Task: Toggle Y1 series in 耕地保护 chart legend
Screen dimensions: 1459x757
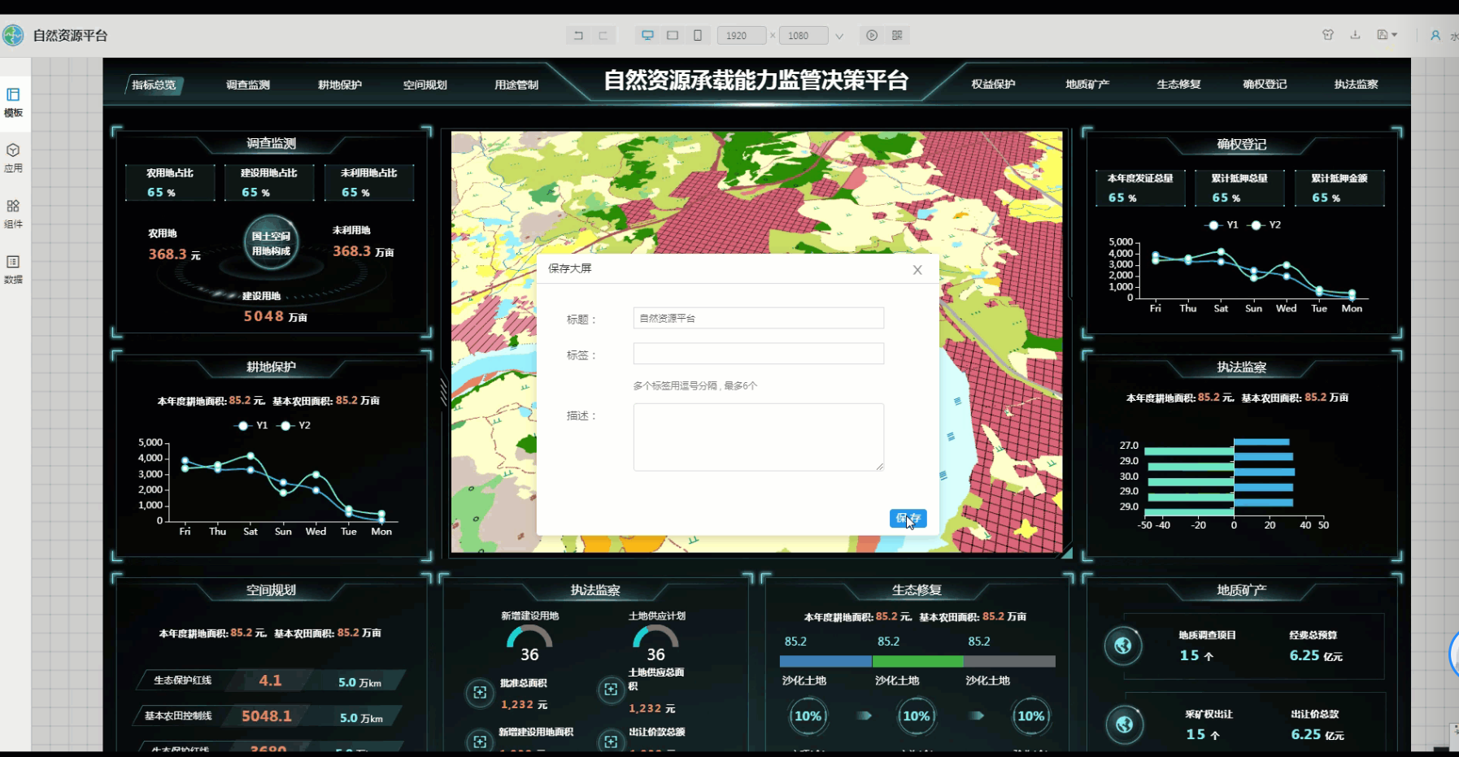Action: tap(250, 425)
